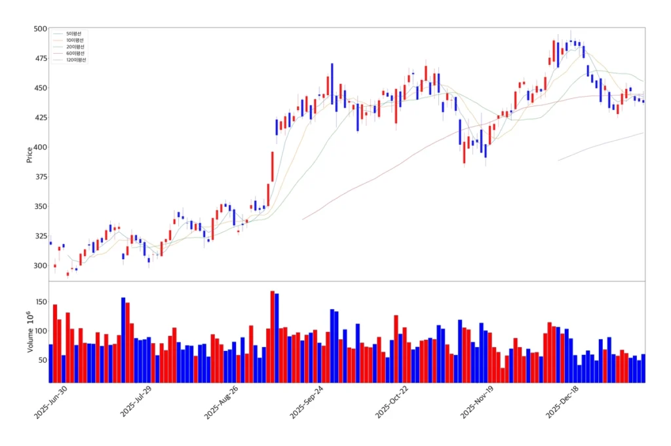Click the 50 volume axis tick label
Screen dimensions: 671x446
(x=41, y=361)
